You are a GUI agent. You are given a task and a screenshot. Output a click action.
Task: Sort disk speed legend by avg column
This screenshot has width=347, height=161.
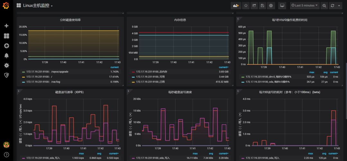[x=211, y=154]
